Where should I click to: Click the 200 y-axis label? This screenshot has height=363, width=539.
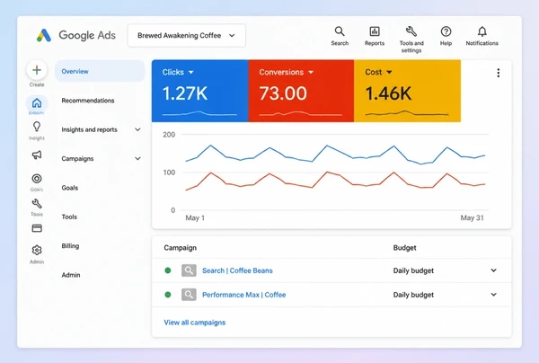tap(169, 135)
